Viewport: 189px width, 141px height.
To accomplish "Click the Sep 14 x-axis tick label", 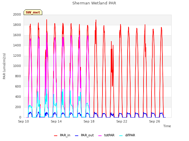I will tap(56, 121).
